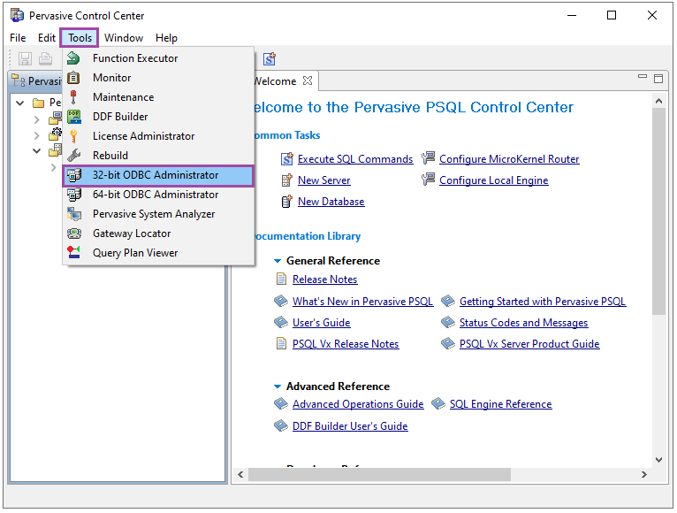Click the horizontal scrollbar thumb
677x513 pixels.
[x=379, y=474]
